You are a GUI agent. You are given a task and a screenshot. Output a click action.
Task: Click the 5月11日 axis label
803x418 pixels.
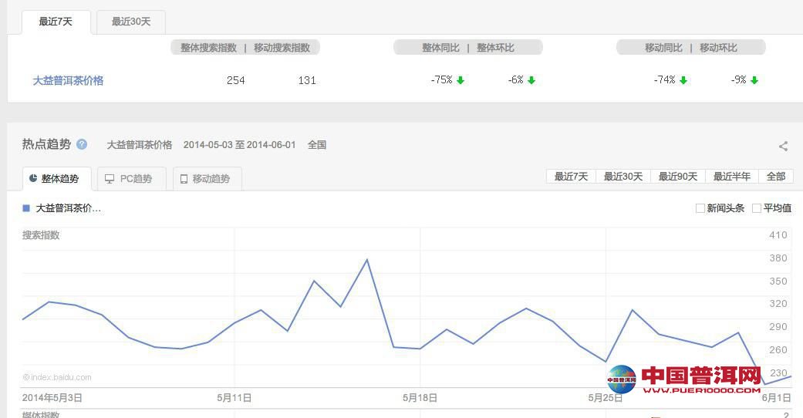pos(234,398)
